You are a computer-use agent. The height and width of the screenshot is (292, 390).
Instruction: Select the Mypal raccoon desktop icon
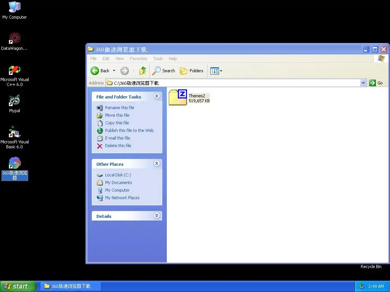(14, 104)
